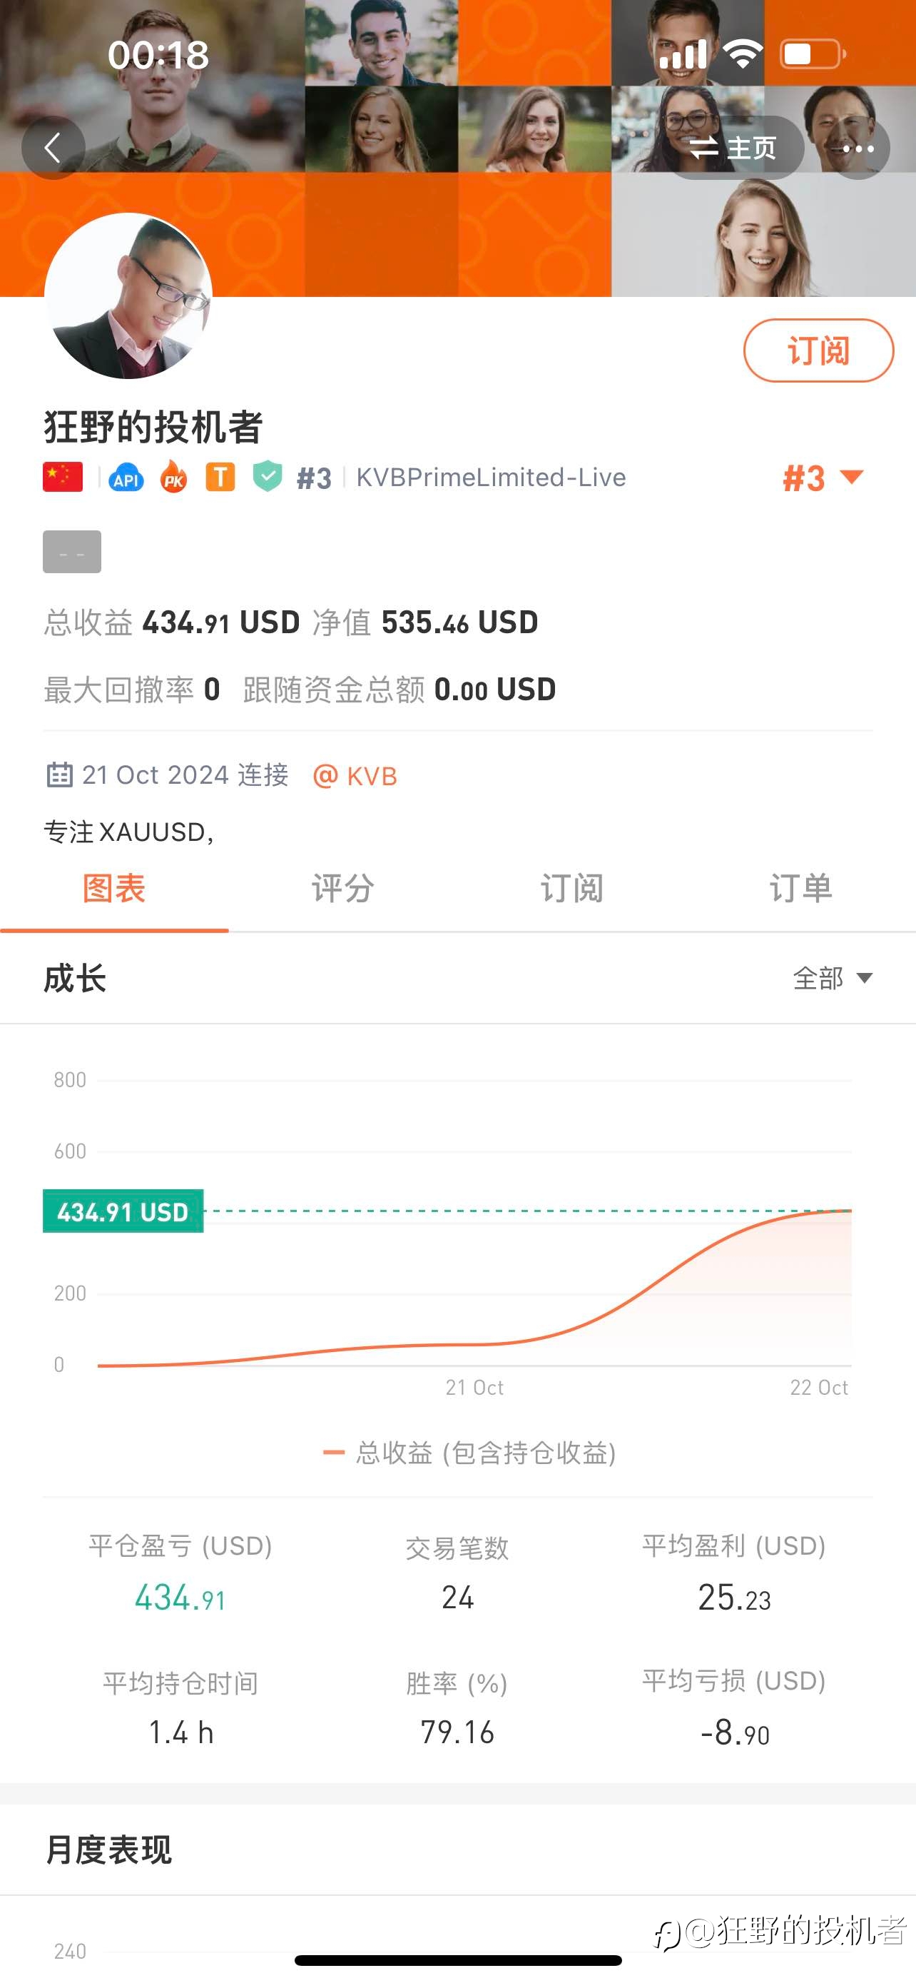Screen dimensions: 916x1983
Task: Open the 全部 time range dropdown
Action: tap(832, 979)
